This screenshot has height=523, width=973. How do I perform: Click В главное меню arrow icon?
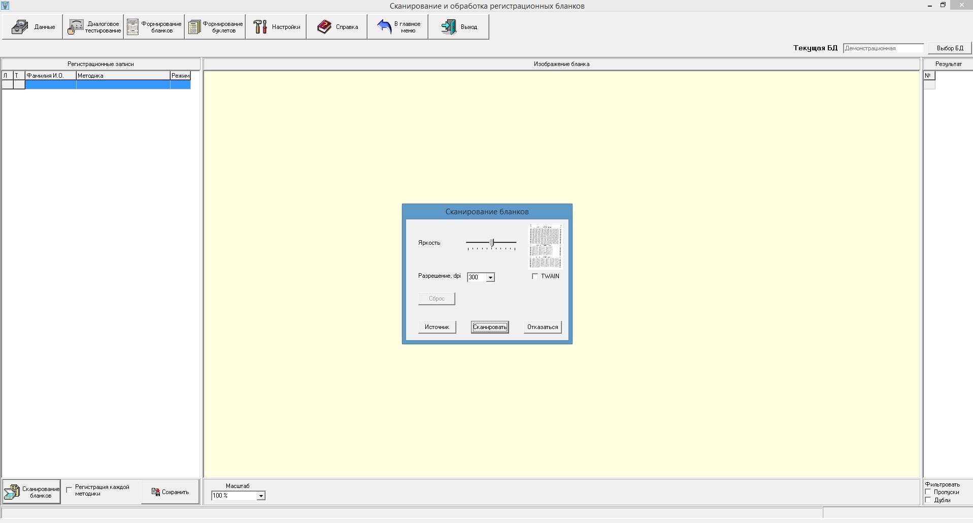point(384,27)
